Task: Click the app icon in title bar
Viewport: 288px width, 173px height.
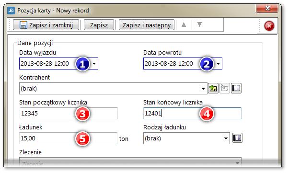Action: tap(11, 11)
